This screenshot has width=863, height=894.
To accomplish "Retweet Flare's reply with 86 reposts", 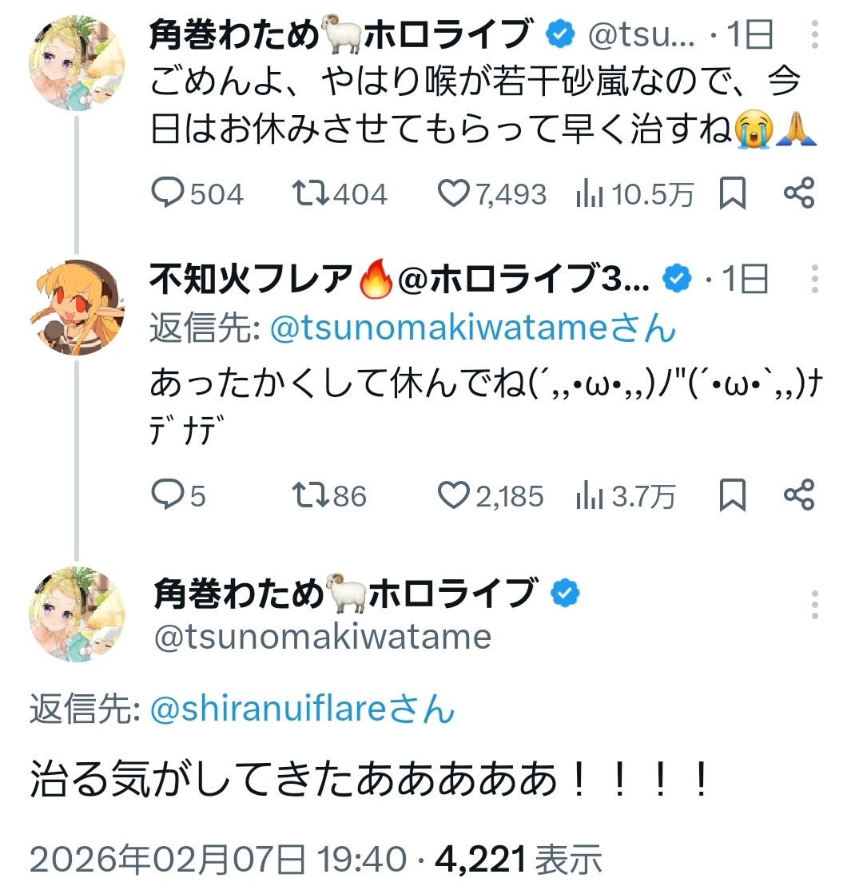I will [x=310, y=496].
